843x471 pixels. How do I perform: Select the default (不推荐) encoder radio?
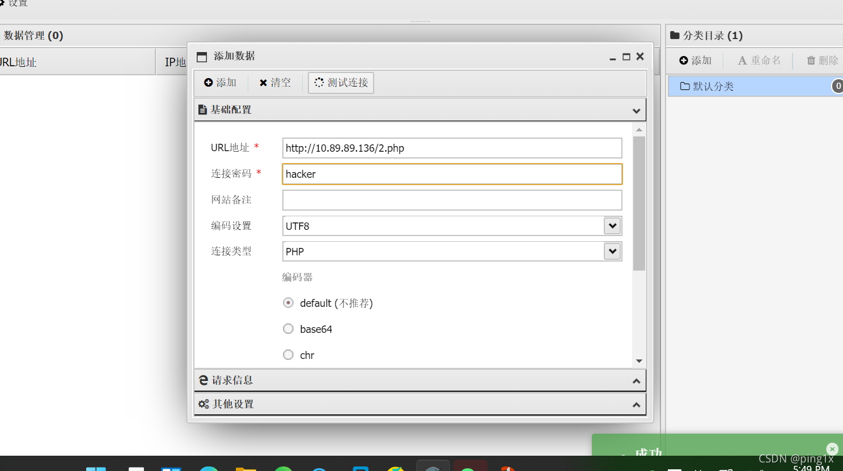[288, 303]
